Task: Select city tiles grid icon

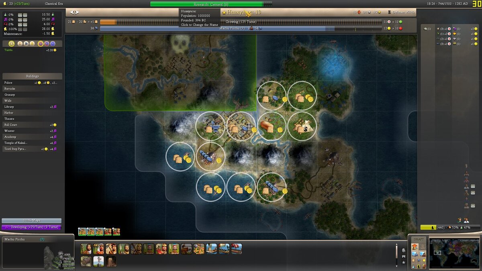Action: tap(47, 44)
